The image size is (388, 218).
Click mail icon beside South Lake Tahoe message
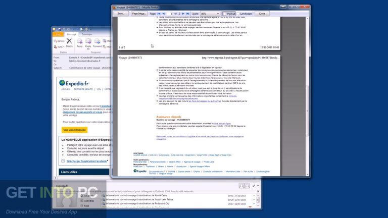coord(104,199)
